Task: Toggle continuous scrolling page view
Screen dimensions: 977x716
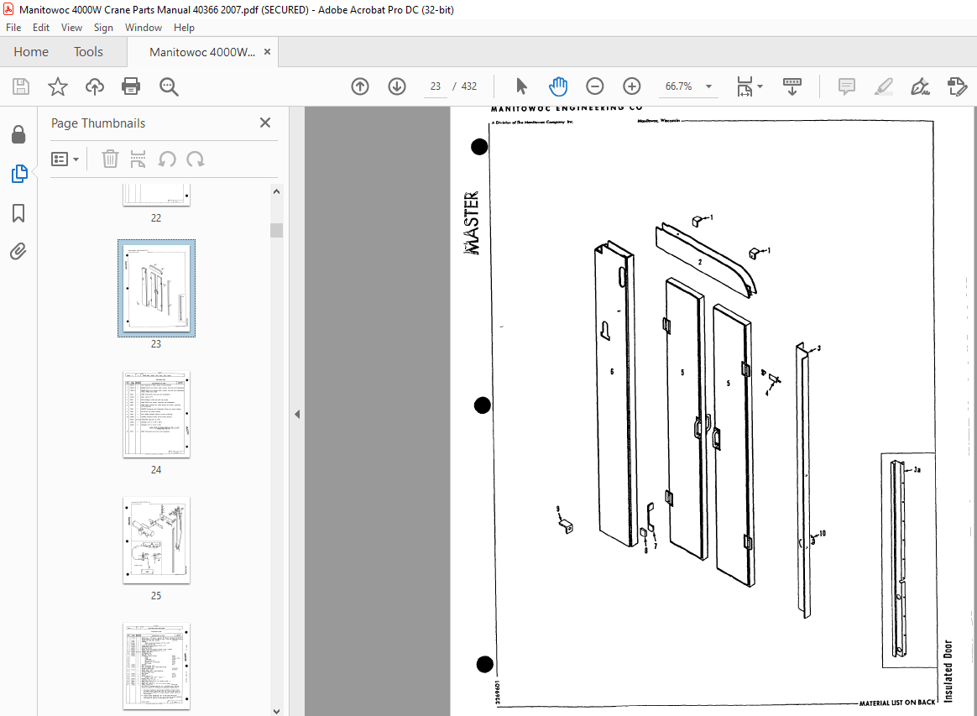Action: pos(792,86)
